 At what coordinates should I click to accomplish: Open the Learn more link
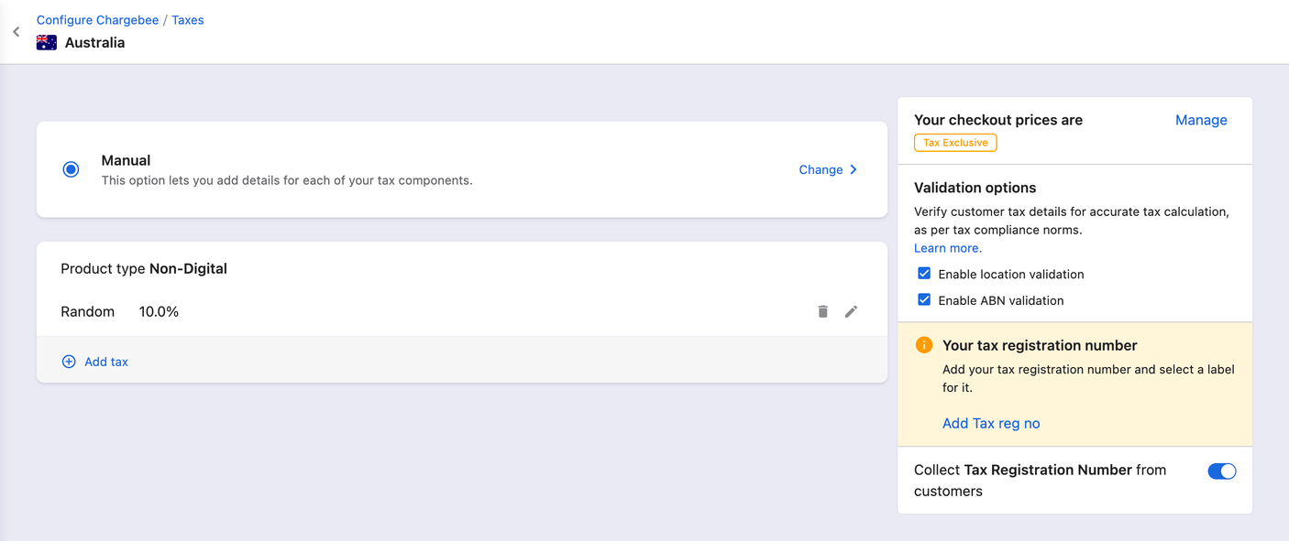(x=948, y=248)
